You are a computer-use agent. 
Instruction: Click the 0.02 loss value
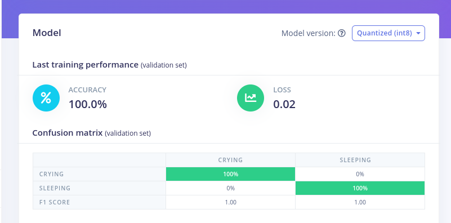coord(284,104)
